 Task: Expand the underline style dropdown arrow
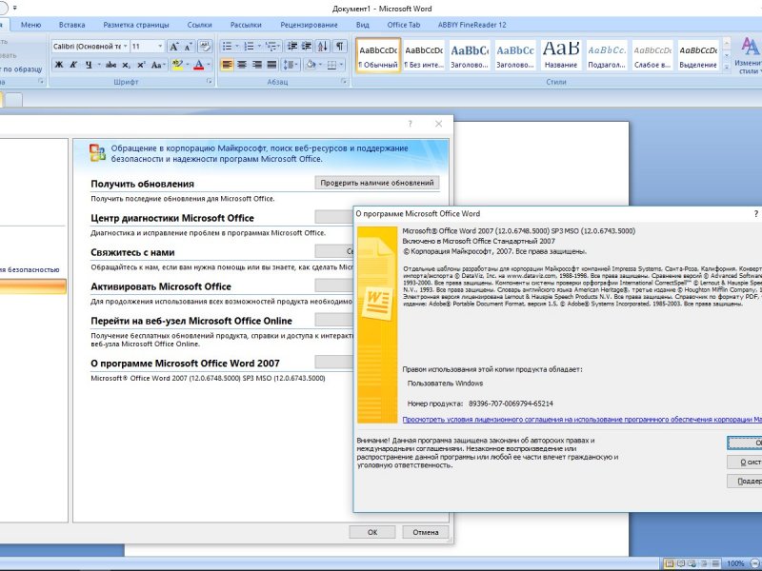[99, 65]
